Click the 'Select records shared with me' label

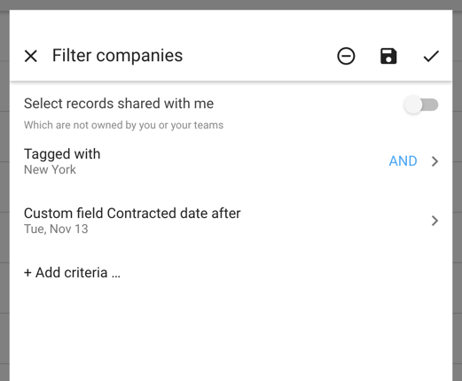coord(119,104)
